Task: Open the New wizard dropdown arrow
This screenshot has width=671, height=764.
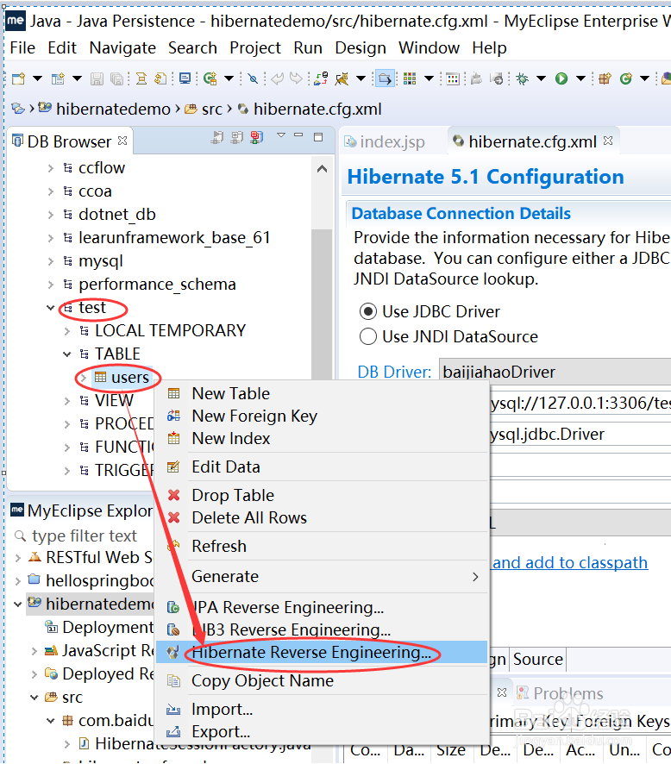Action: 37,78
